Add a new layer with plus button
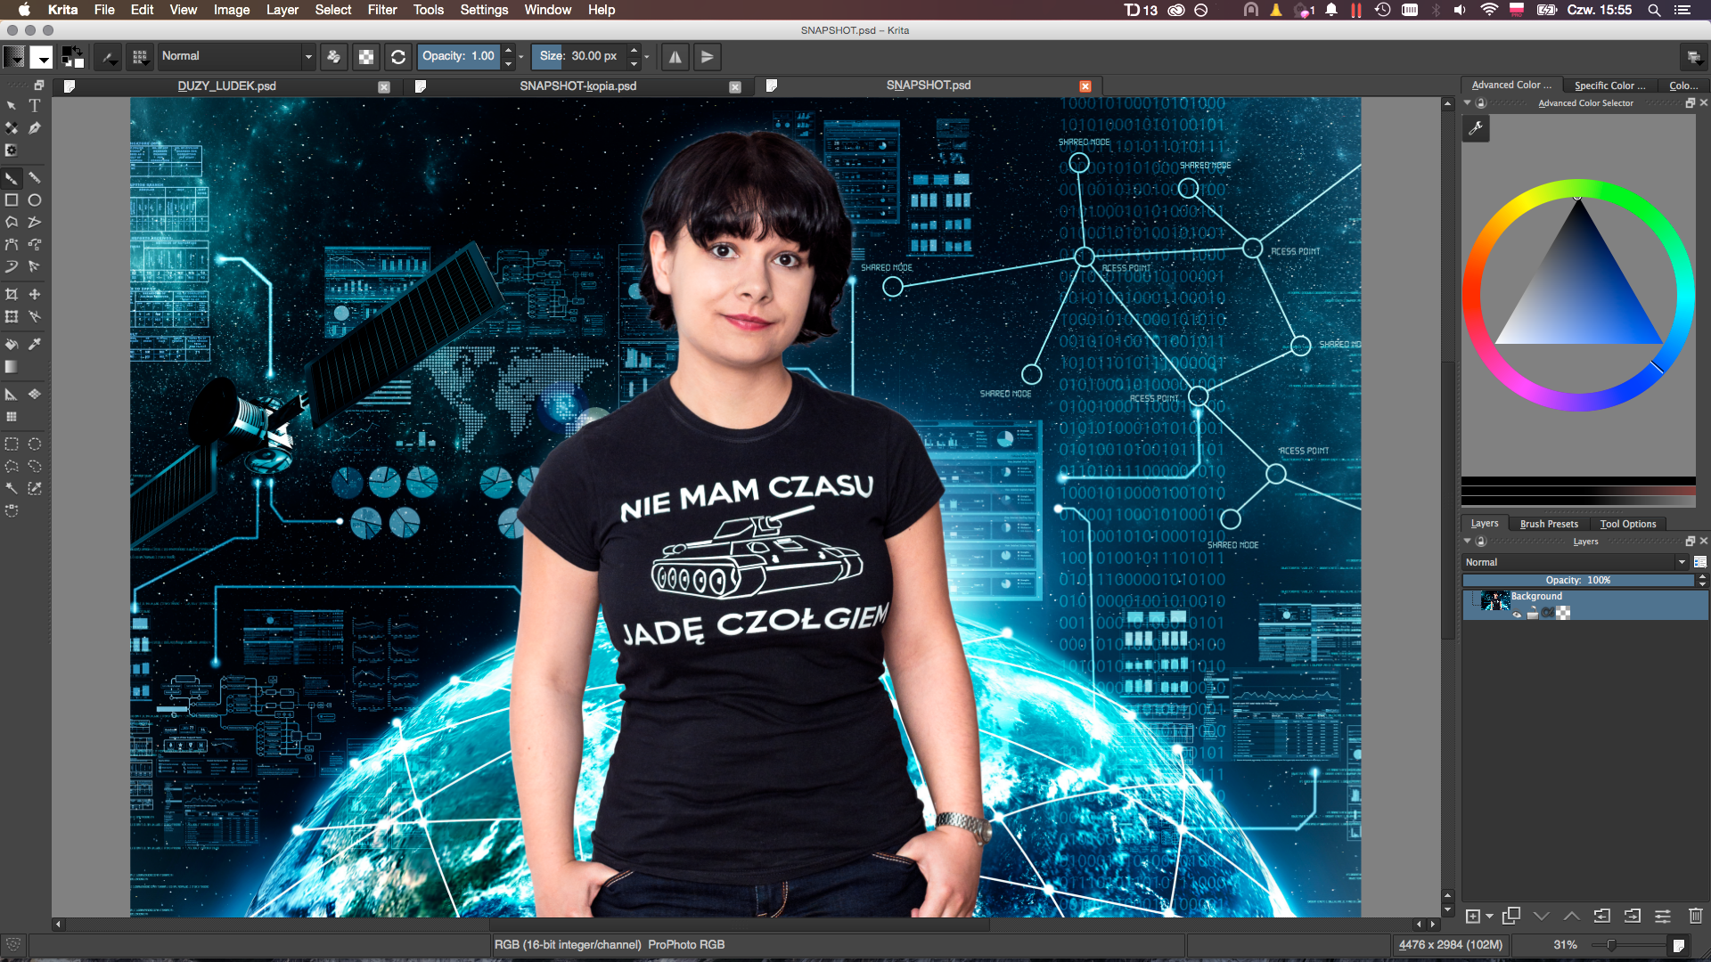 click(1473, 916)
